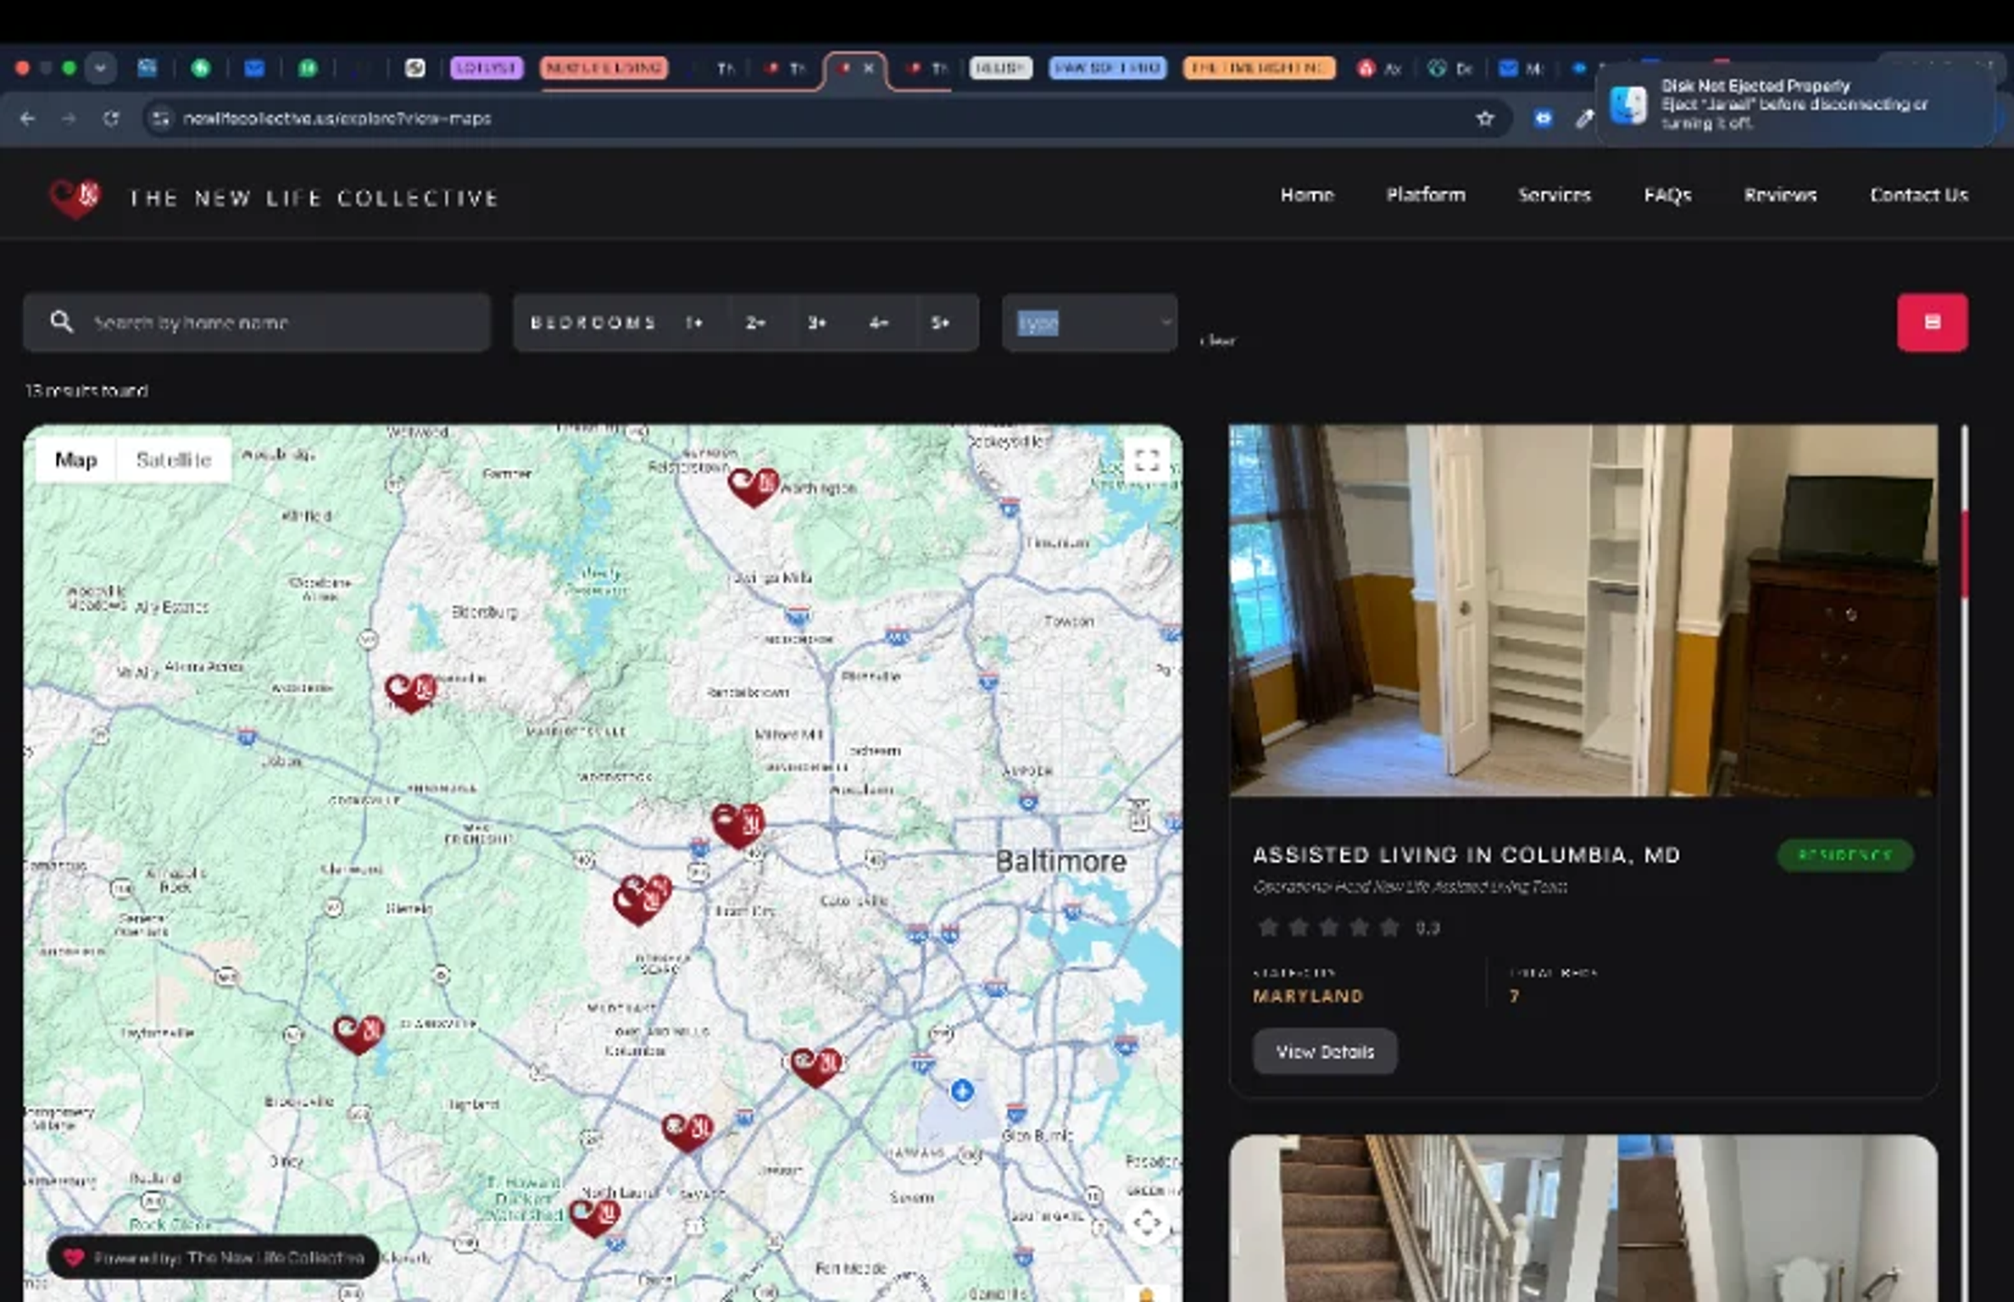Expand the orange tab group

pos(1259,68)
